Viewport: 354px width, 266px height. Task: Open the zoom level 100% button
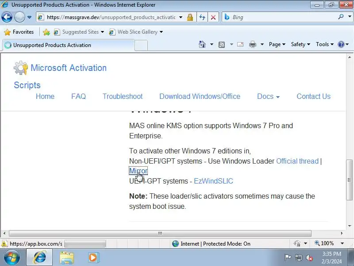(x=324, y=243)
